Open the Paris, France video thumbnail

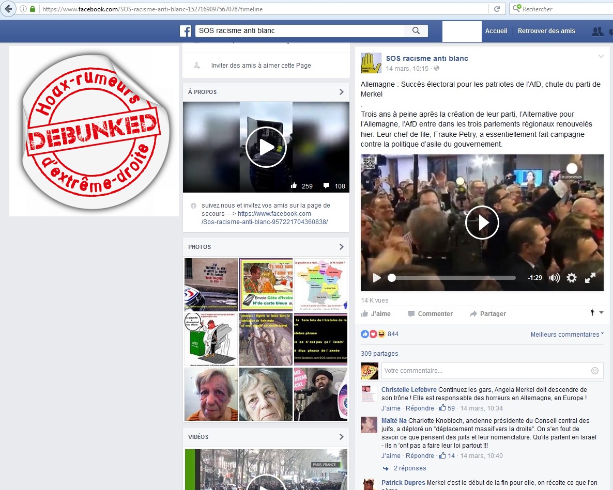tap(266, 469)
